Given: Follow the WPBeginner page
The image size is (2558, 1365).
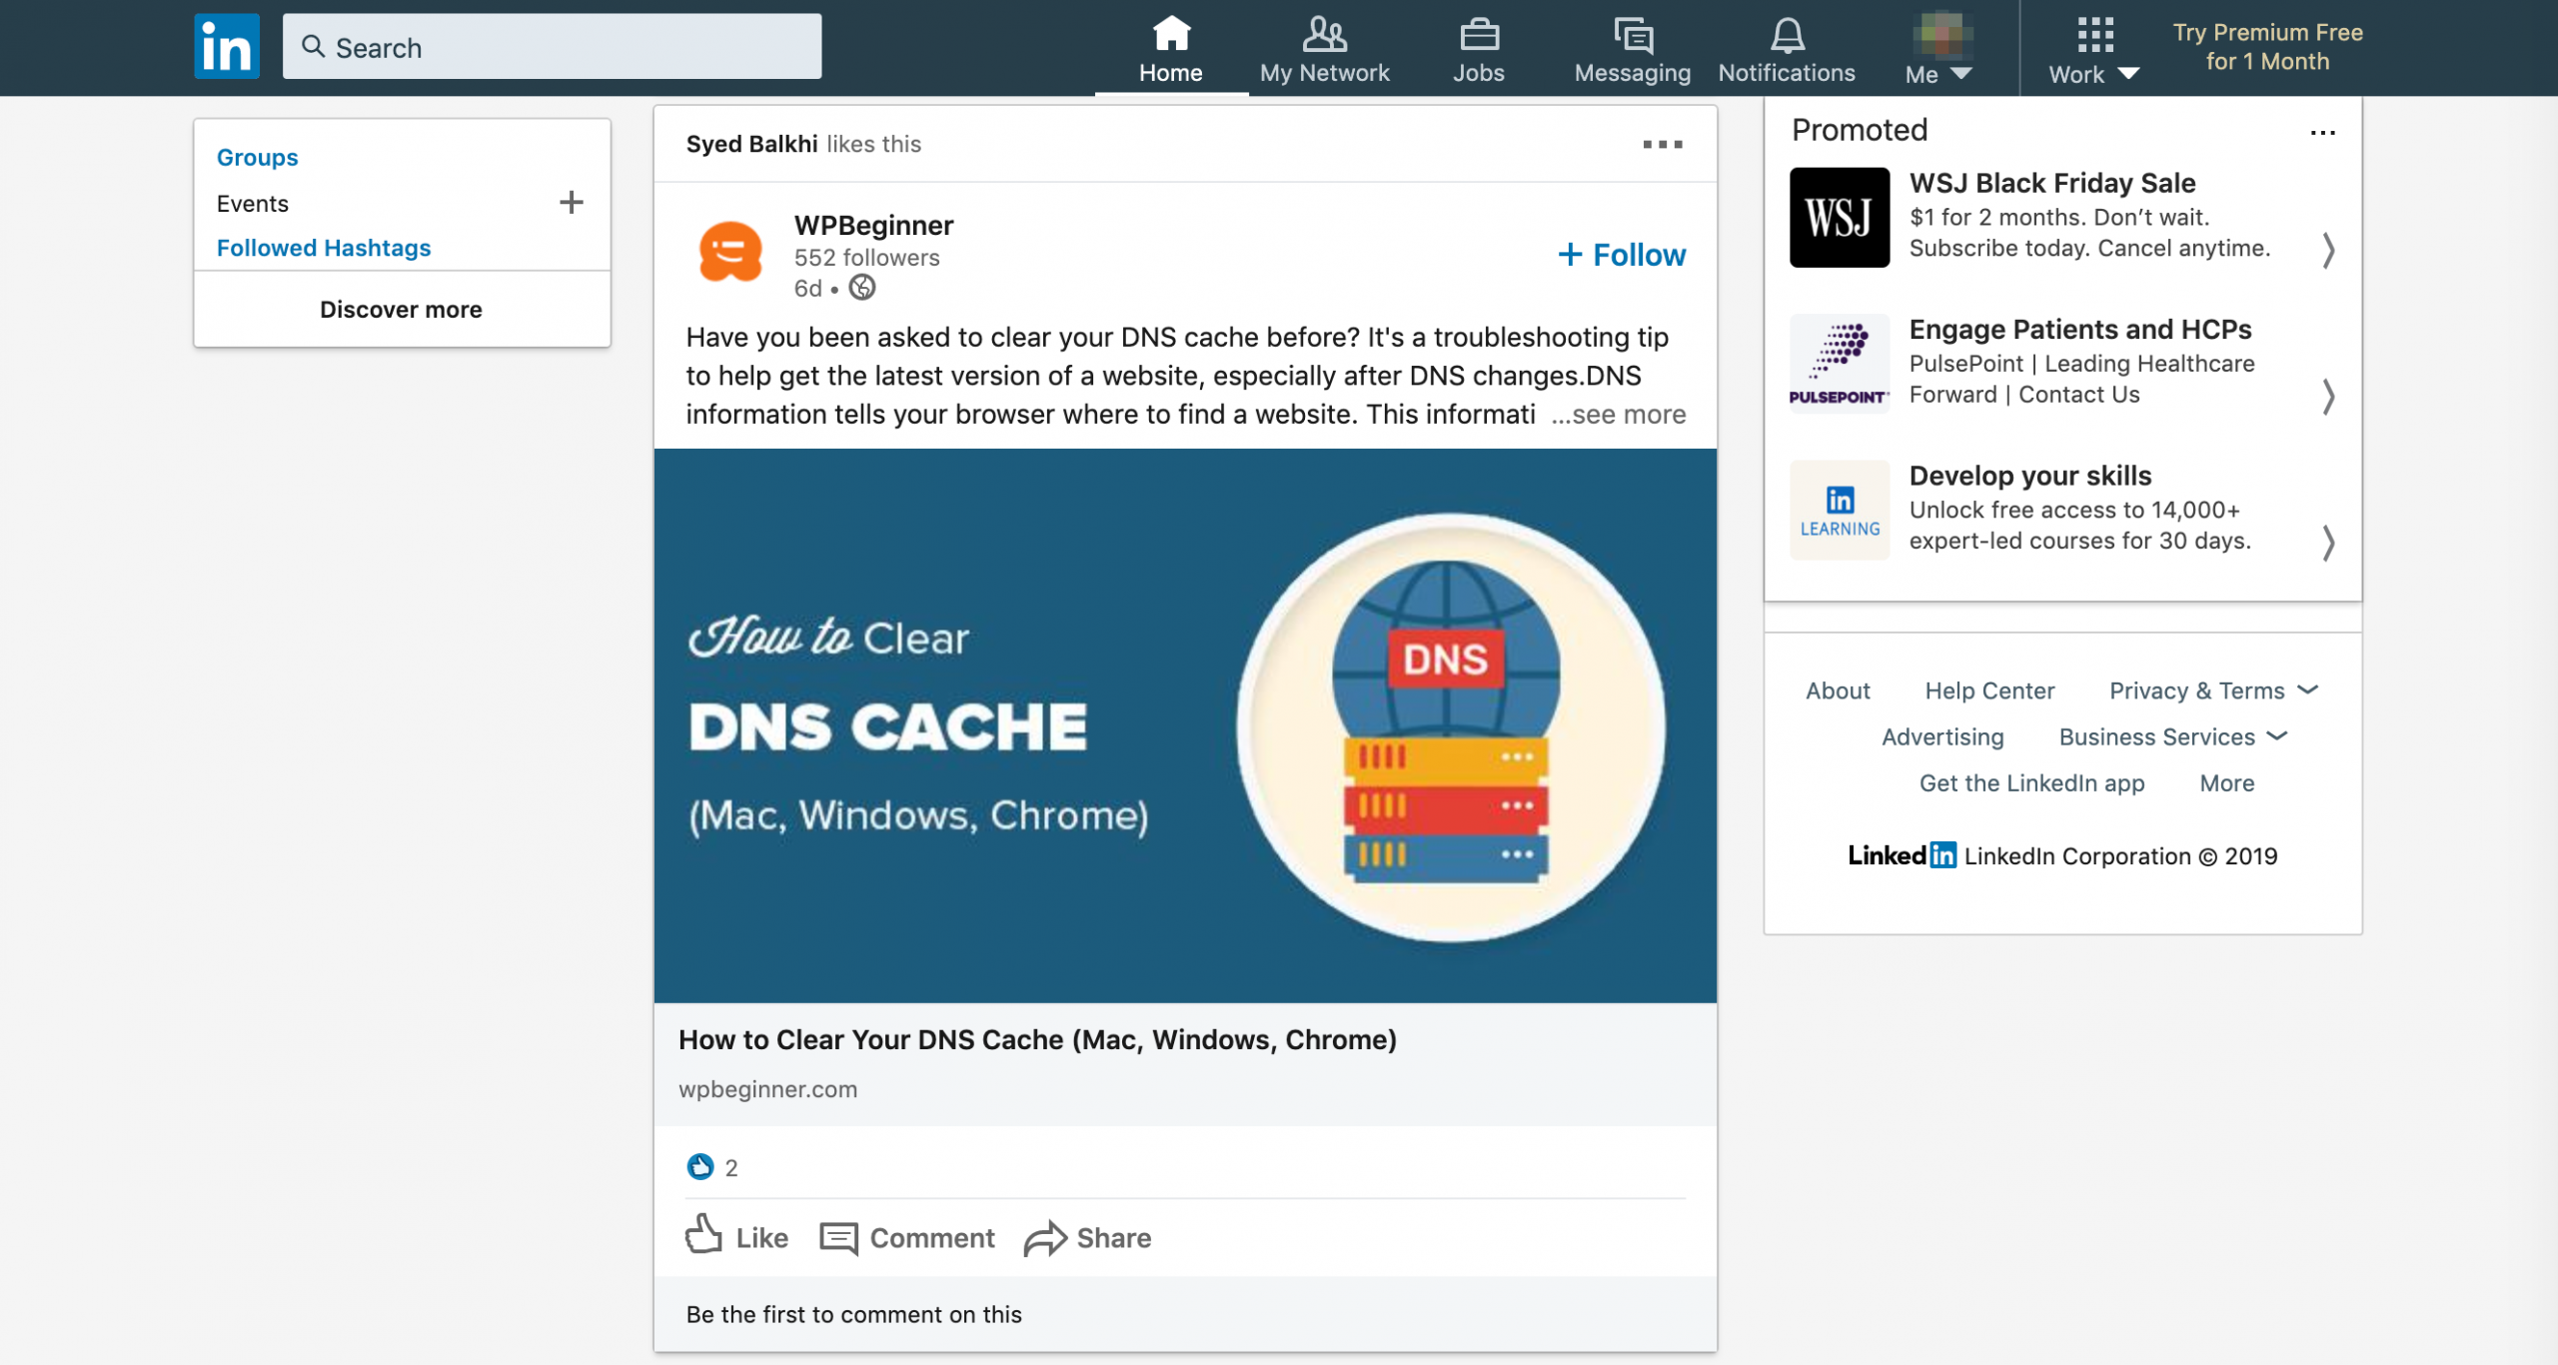Looking at the screenshot, I should point(1619,255).
